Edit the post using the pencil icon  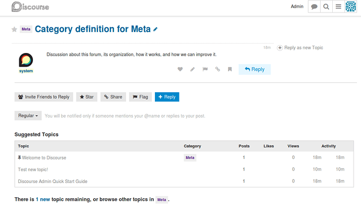point(193,69)
